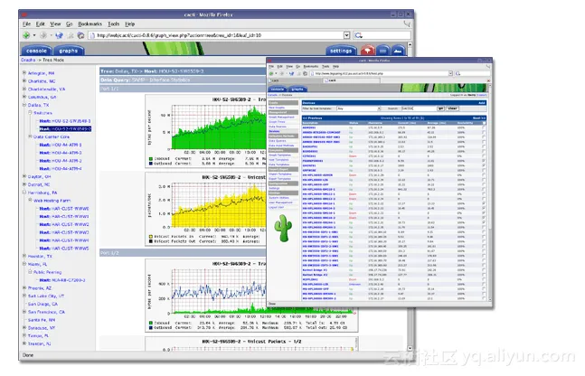Click the Previous link above the device table
585x376 pixels.
(x=312, y=117)
